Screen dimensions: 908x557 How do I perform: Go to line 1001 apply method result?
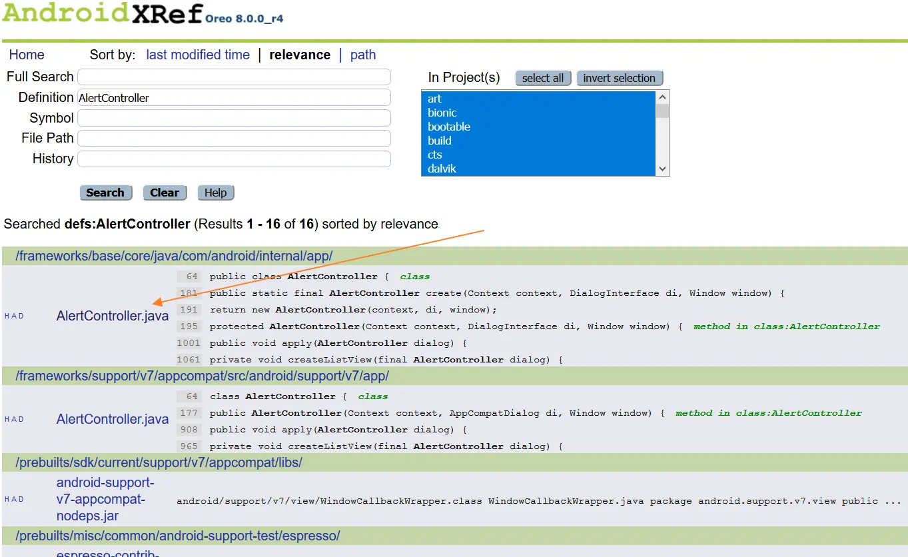coord(322,342)
